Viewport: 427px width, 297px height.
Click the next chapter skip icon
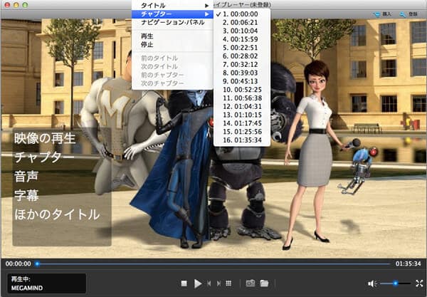pyautogui.click(x=218, y=283)
